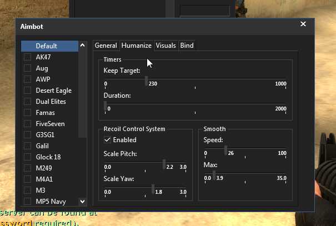Viewport: 336px width, 226px height.
Task: Select the Humanize tab
Action: [137, 46]
